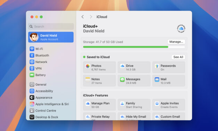Click the search magnifying glass icon
The height and width of the screenshot is (131, 218).
click(31, 26)
